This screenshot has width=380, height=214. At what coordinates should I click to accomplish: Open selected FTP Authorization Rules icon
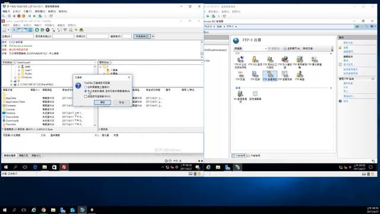[270, 76]
